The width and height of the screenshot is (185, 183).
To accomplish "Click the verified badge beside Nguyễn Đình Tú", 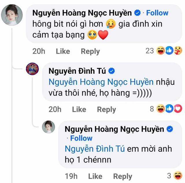I will [112, 70].
